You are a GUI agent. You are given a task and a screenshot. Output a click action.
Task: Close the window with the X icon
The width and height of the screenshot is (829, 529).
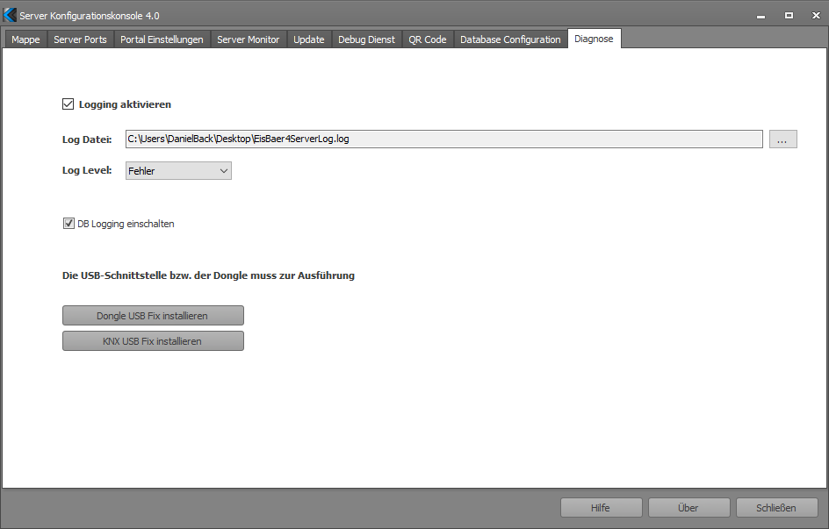point(816,16)
